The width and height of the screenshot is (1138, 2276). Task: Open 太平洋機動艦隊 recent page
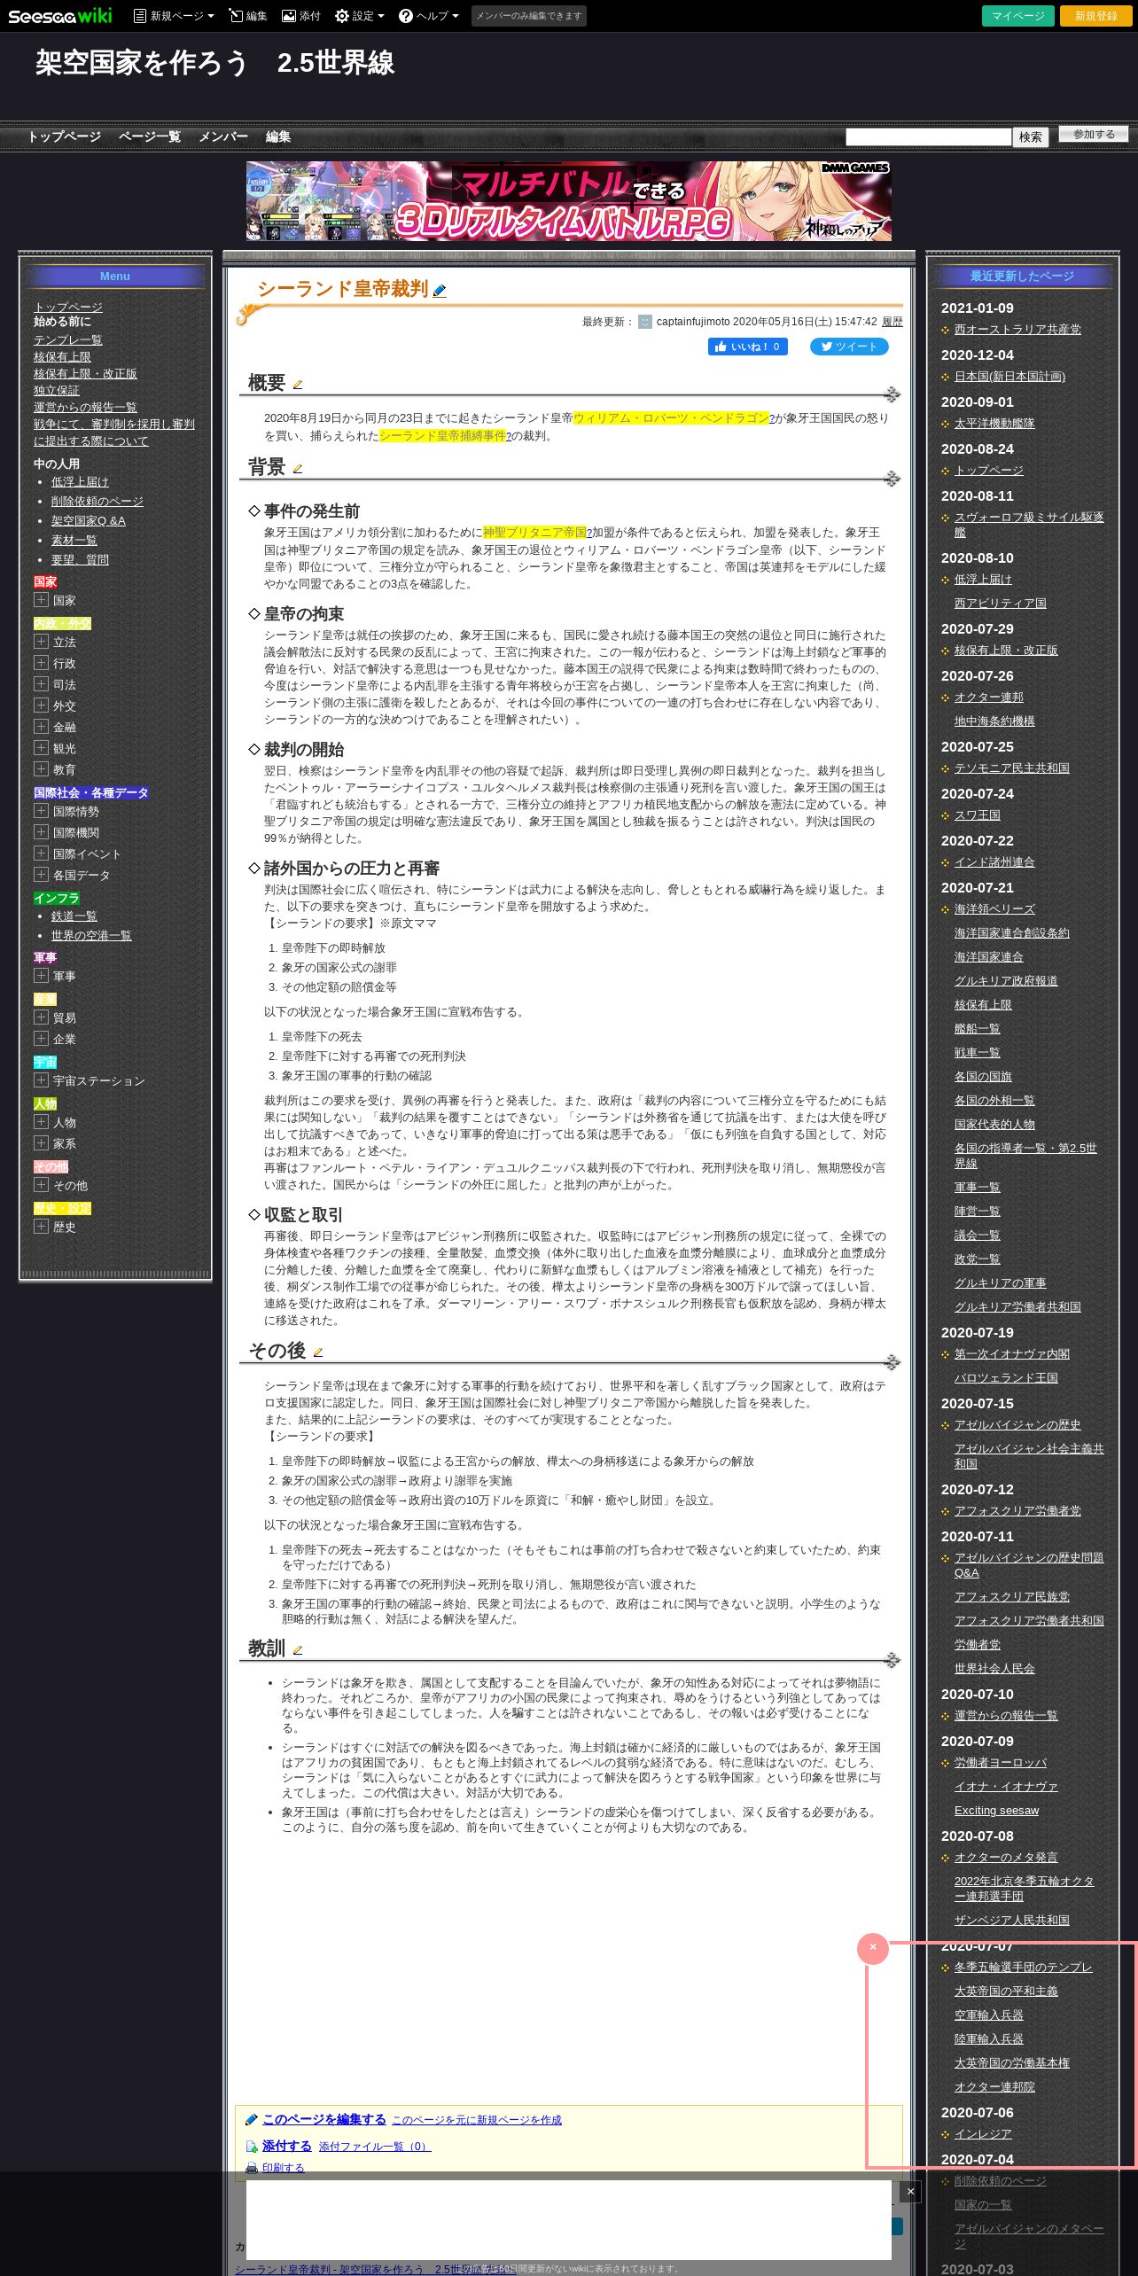pos(994,424)
